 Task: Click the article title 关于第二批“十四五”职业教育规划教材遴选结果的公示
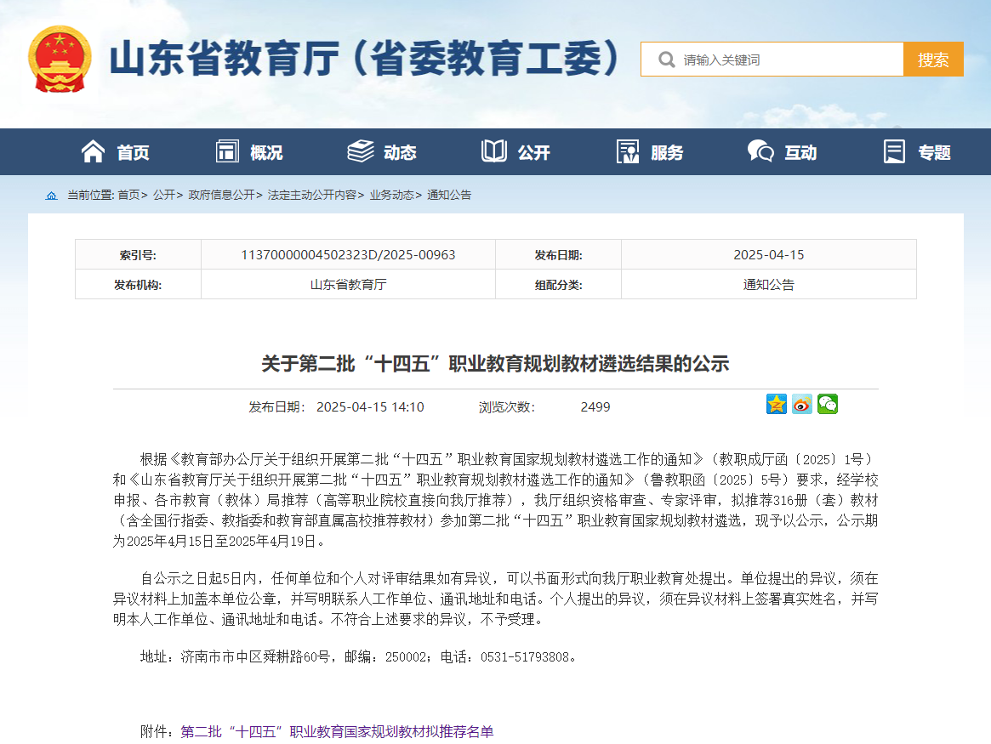[495, 364]
